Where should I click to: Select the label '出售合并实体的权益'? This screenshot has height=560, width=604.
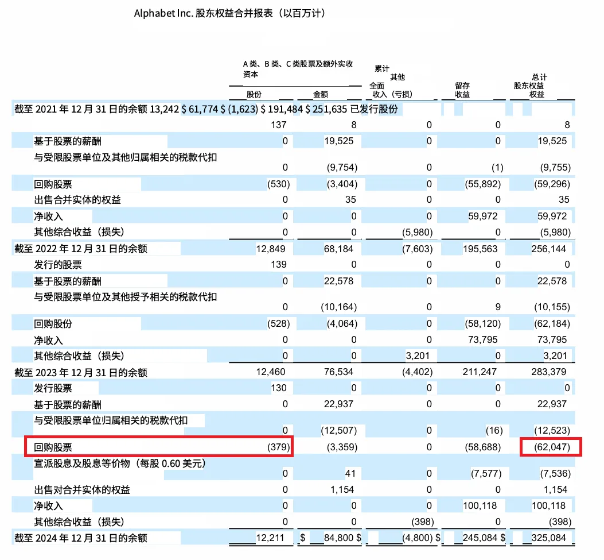click(77, 200)
